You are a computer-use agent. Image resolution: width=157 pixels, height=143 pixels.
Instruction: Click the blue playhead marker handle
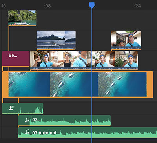click(92, 5)
